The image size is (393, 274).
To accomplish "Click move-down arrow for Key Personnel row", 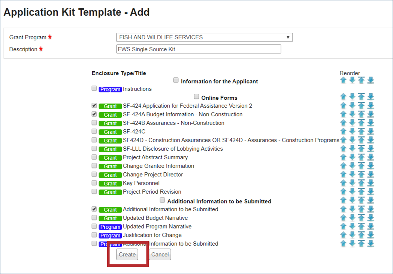I will coord(352,183).
